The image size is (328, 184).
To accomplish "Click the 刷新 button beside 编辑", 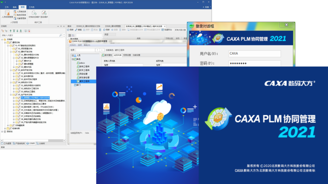I will [70, 30].
